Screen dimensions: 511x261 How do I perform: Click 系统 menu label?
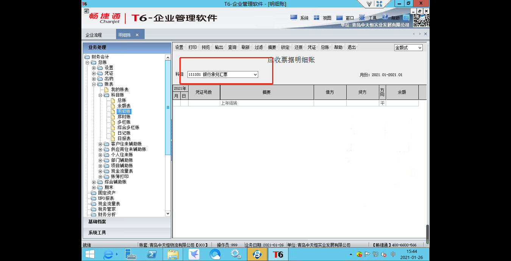tap(304, 18)
